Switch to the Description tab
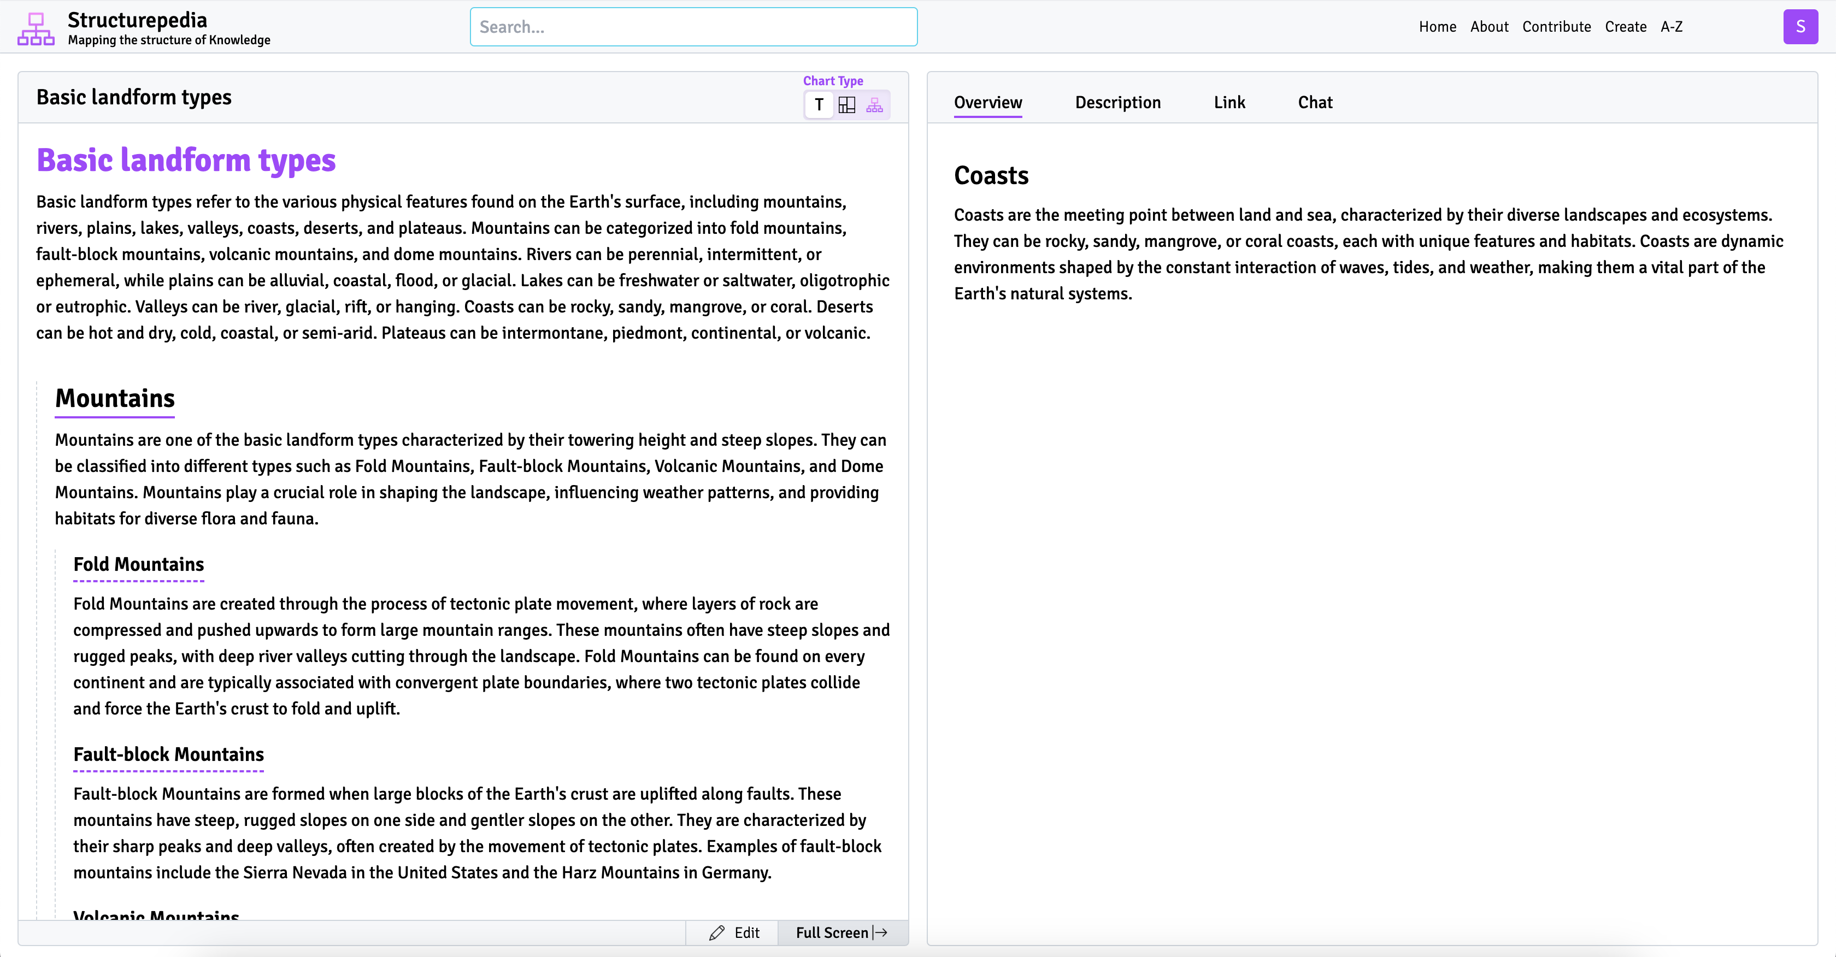This screenshot has width=1836, height=957. 1117,103
